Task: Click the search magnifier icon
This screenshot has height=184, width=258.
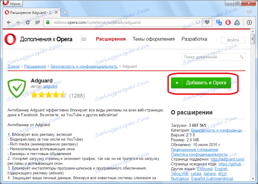Action: [x=241, y=57]
